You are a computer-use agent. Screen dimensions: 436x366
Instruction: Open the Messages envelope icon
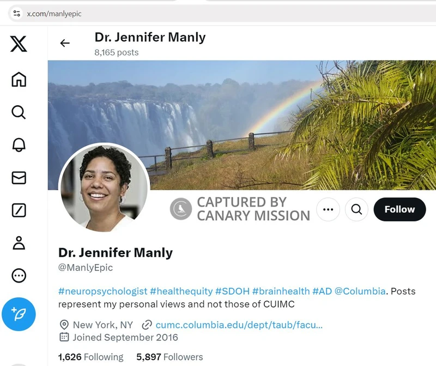point(19,178)
